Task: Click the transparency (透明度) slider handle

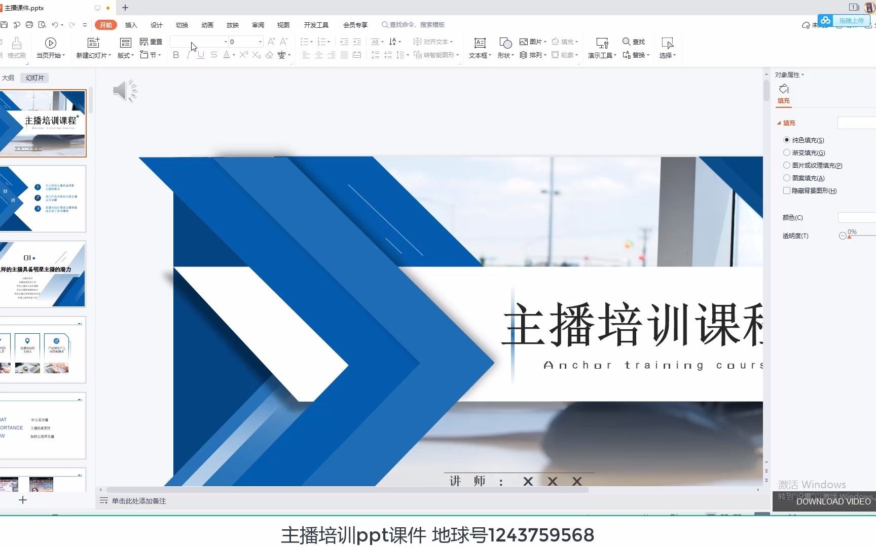Action: coord(850,237)
